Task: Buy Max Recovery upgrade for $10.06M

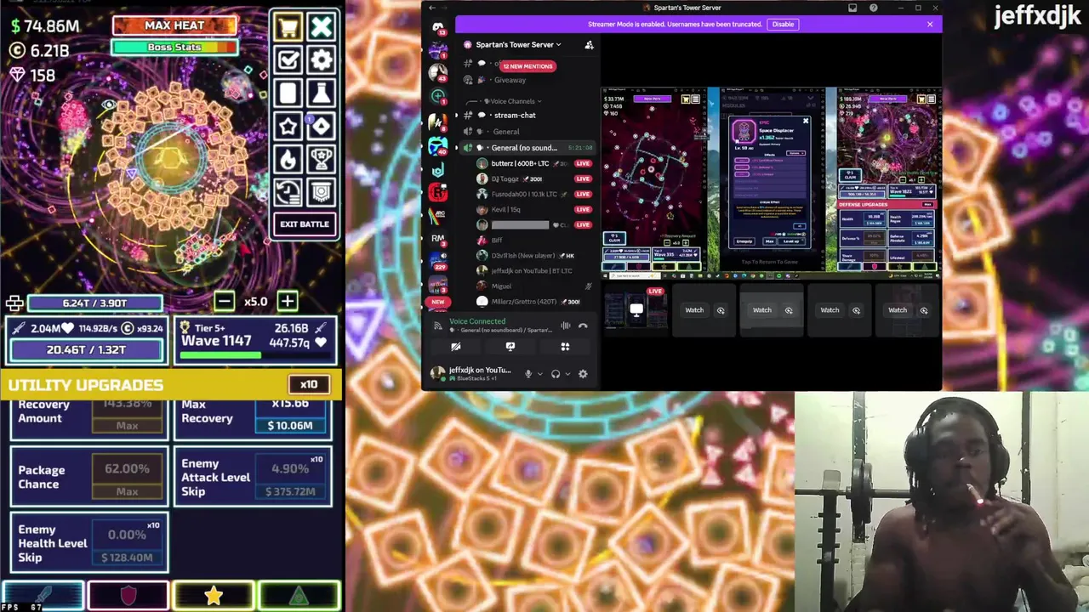Action: (290, 425)
